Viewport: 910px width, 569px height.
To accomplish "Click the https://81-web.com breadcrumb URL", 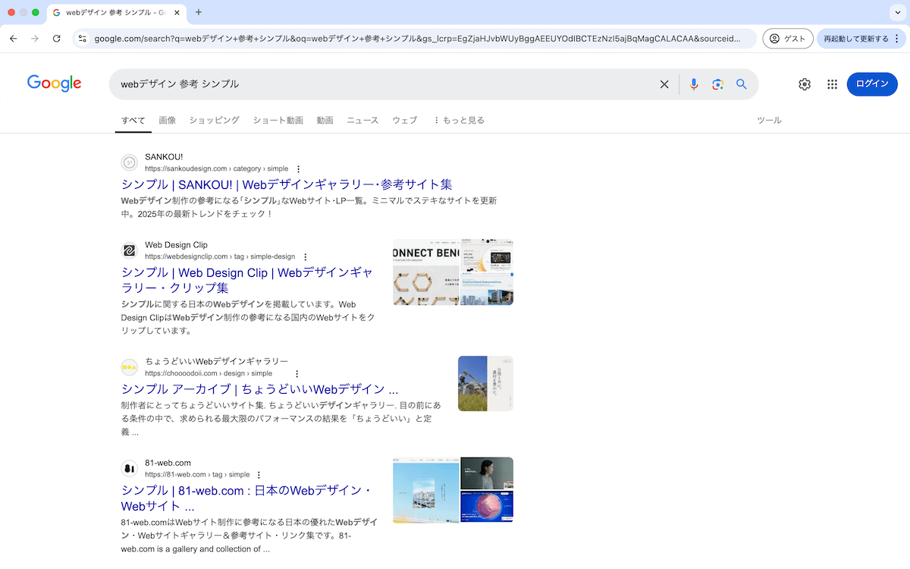I will pos(197,474).
